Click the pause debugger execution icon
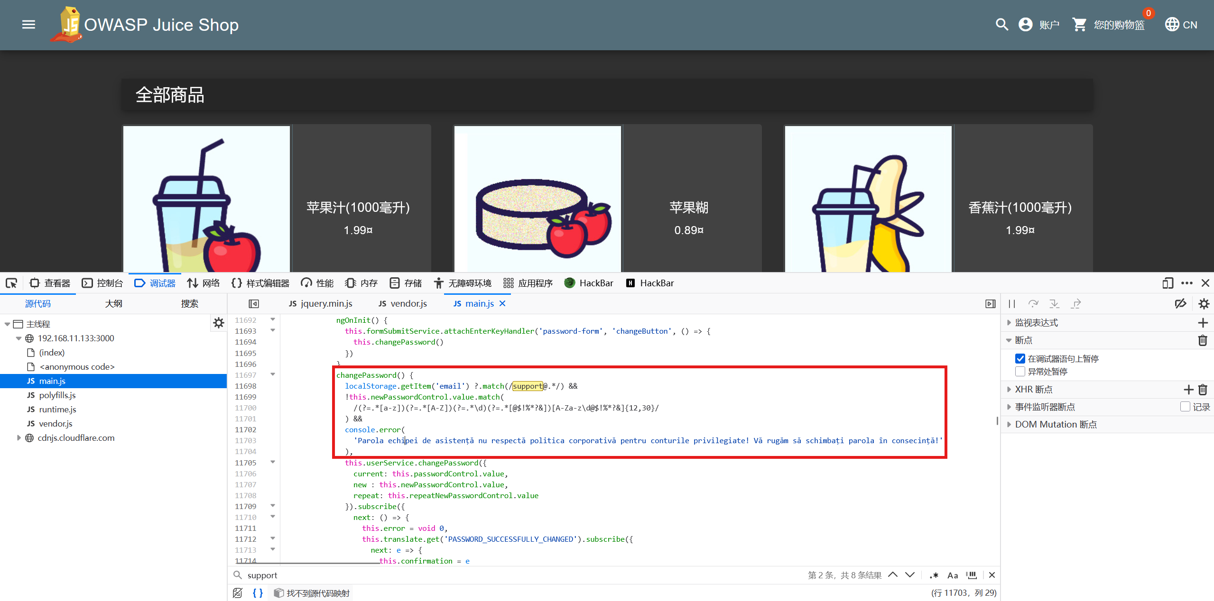1214x601 pixels. (x=1011, y=304)
